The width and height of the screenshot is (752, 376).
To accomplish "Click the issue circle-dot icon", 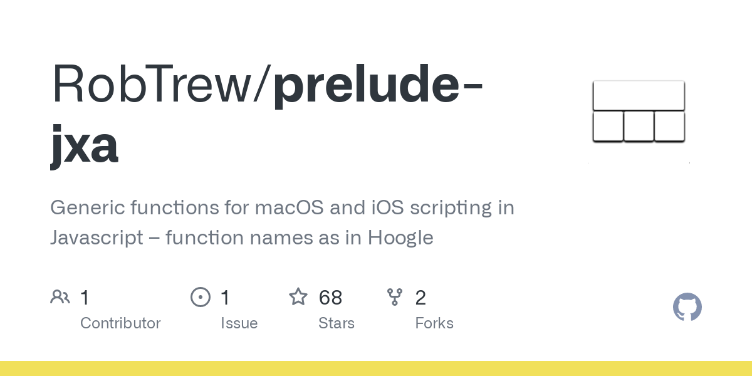I will (x=201, y=297).
